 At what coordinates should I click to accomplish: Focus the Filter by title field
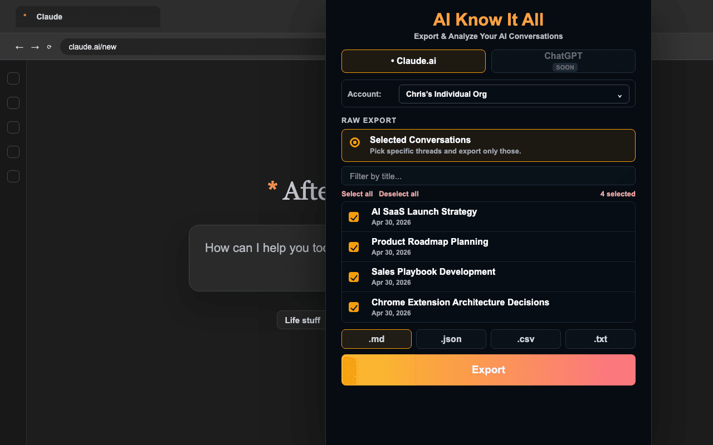pyautogui.click(x=489, y=176)
